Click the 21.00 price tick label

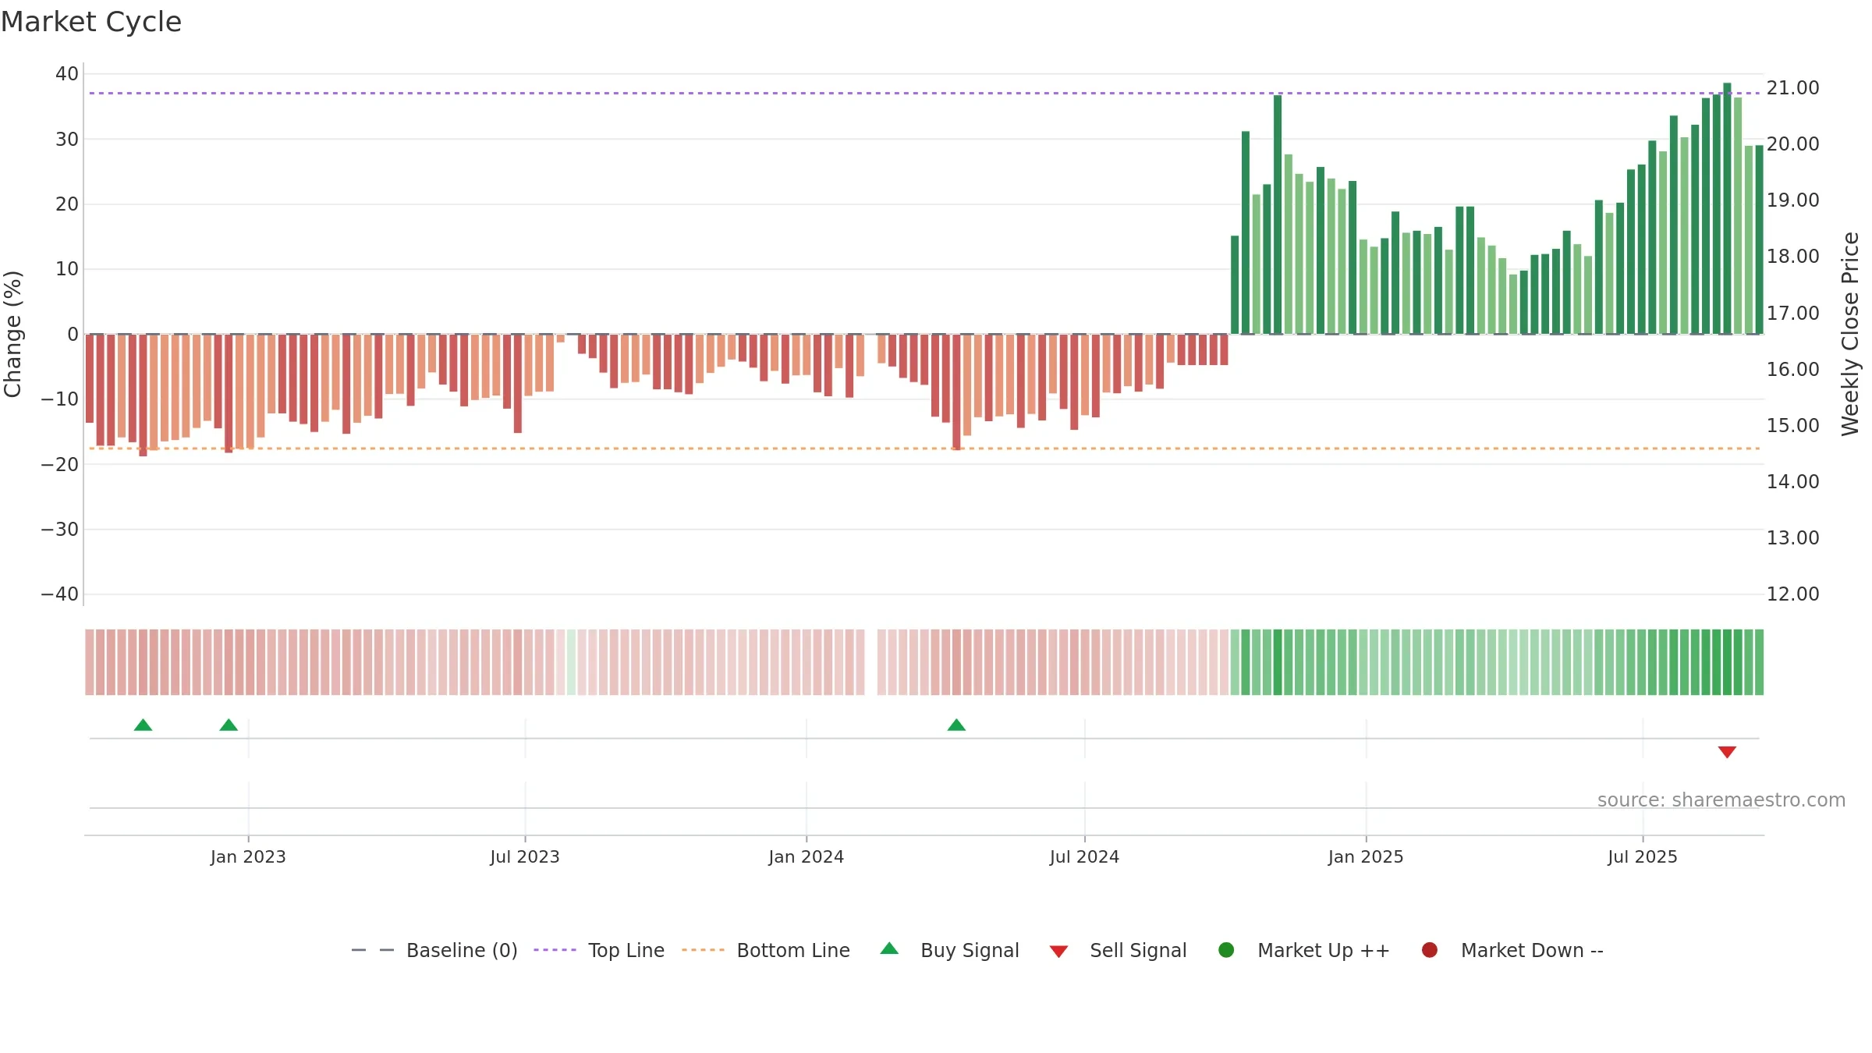coord(1792,88)
